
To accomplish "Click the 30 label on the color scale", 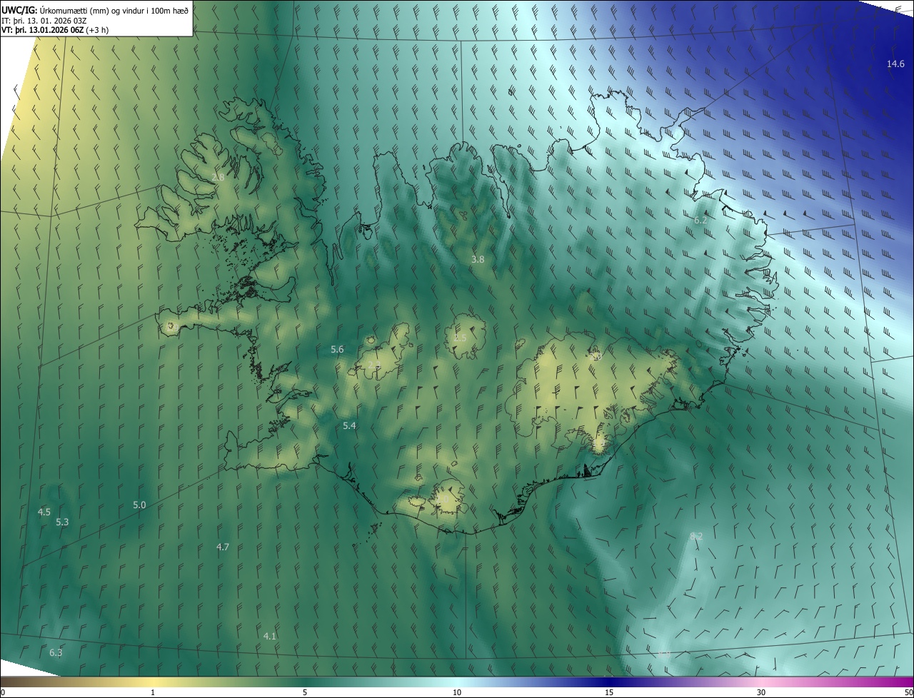I will 761,692.
